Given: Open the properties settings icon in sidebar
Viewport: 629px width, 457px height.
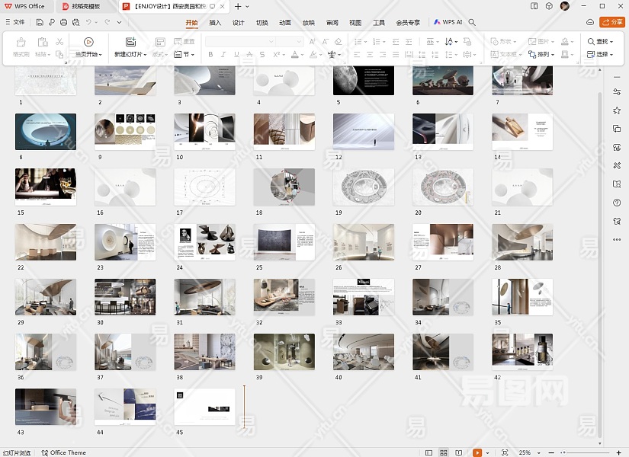Looking at the screenshot, I should click(x=616, y=91).
